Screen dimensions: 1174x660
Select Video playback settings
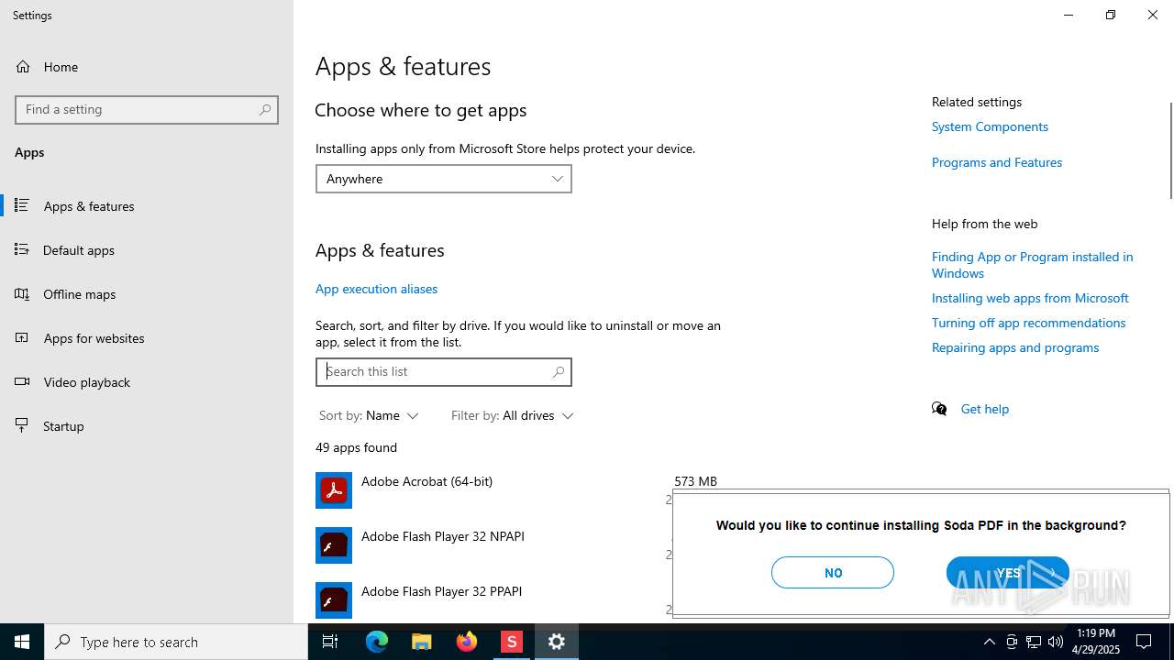(147, 382)
